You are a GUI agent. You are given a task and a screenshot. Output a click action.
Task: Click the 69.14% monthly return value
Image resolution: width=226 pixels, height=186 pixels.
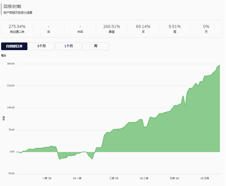[x=143, y=27]
